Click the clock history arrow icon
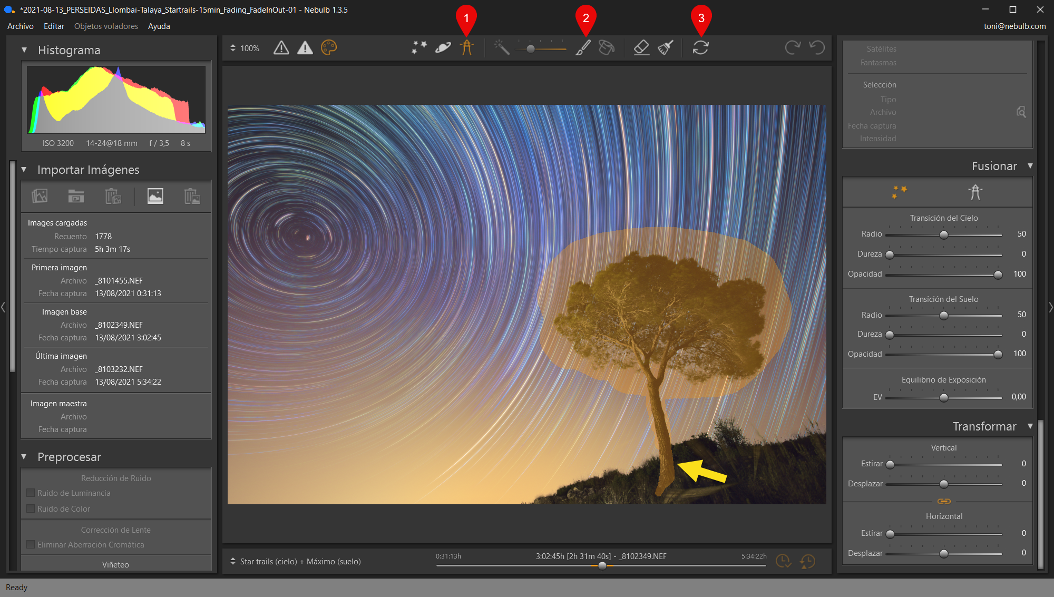The image size is (1054, 597). click(x=807, y=561)
